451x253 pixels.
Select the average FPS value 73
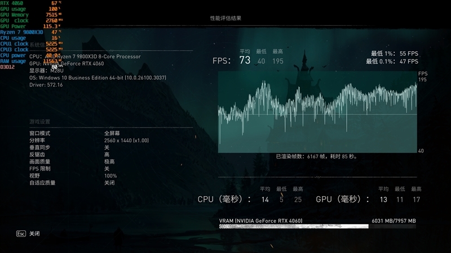tap(245, 60)
